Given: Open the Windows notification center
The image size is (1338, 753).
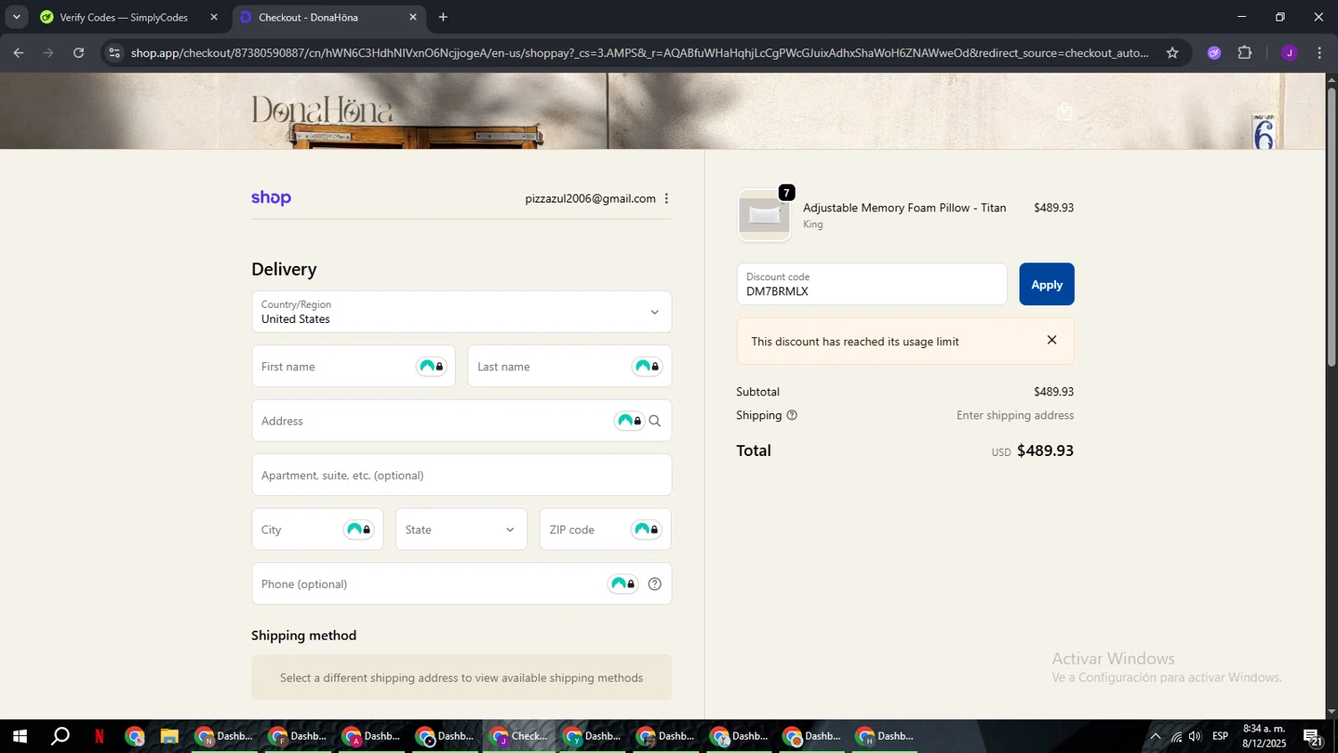Looking at the screenshot, I should [x=1312, y=737].
